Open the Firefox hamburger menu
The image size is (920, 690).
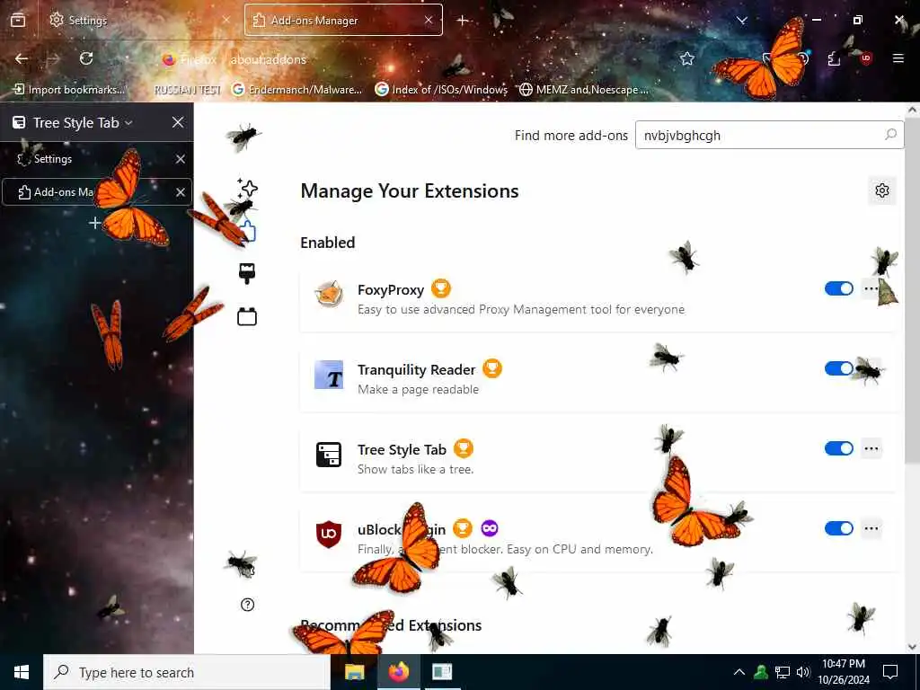click(x=898, y=58)
